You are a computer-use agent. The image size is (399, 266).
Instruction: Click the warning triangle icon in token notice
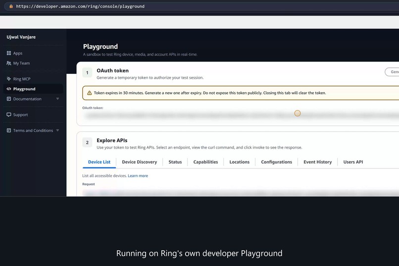point(89,93)
